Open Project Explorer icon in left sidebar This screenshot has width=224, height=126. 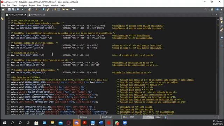click(2, 19)
